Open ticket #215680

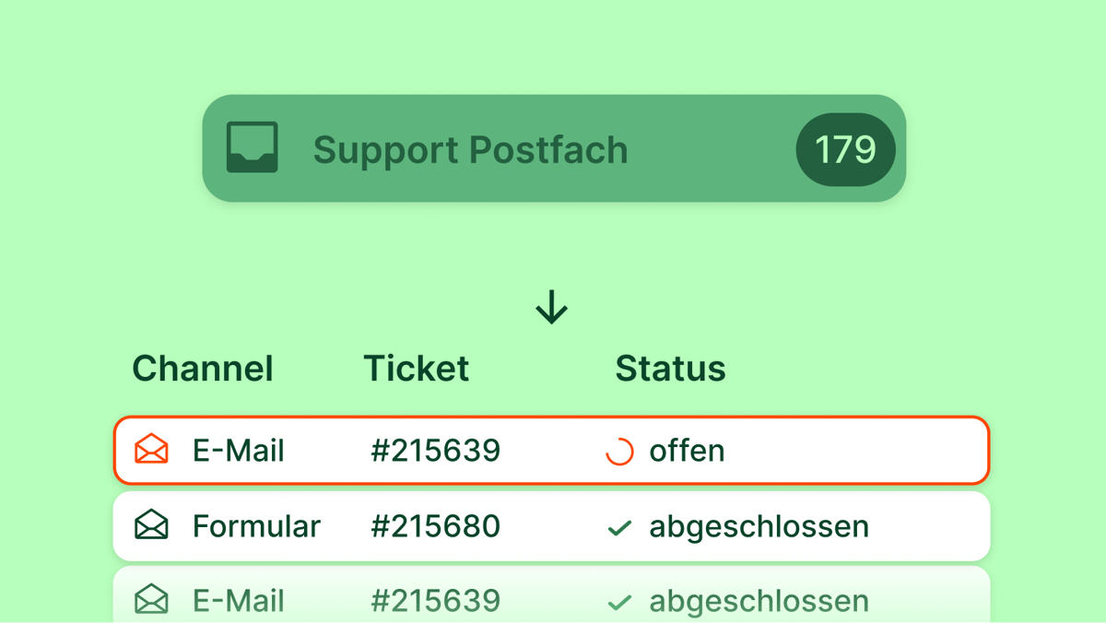[435, 526]
